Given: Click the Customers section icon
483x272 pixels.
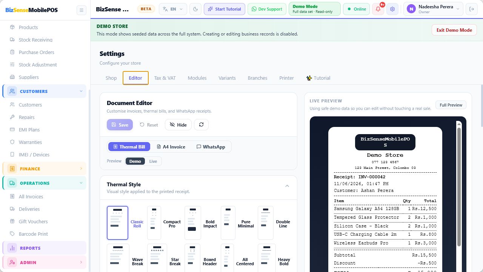Looking at the screenshot, I should [x=12, y=91].
